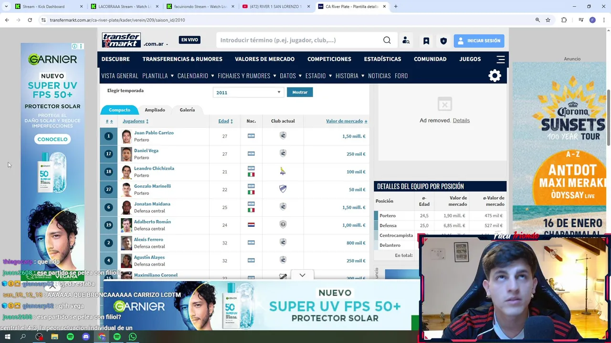
Task: Click the search magnifier icon in site header
Action: pyautogui.click(x=387, y=40)
